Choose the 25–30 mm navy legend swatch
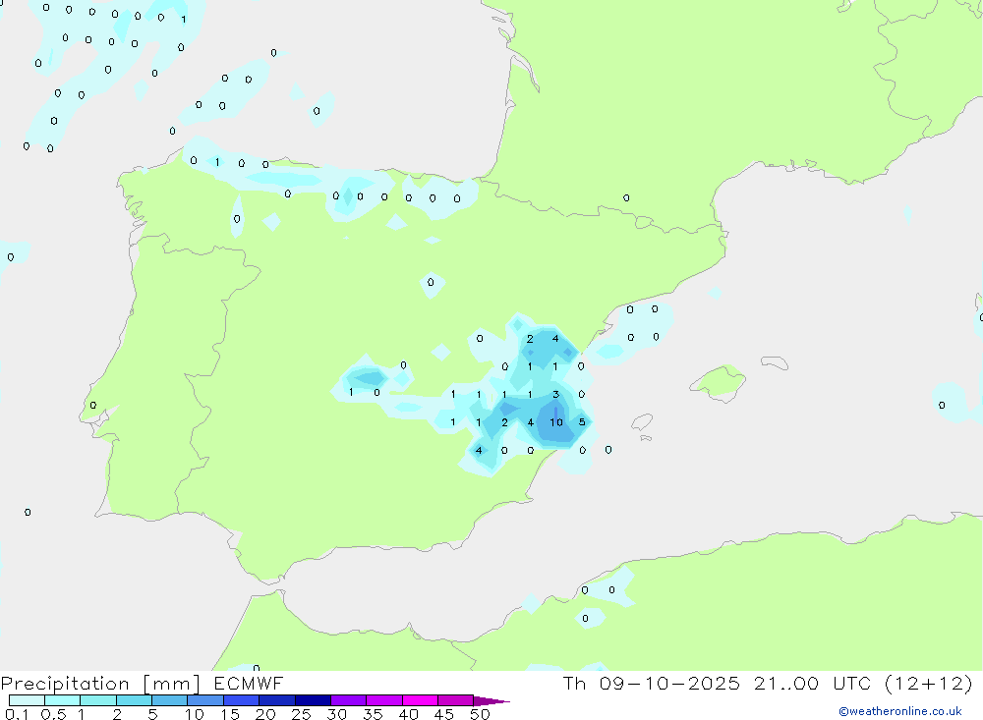 [313, 700]
